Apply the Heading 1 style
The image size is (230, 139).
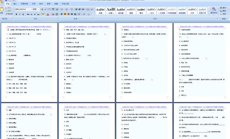point(111,11)
